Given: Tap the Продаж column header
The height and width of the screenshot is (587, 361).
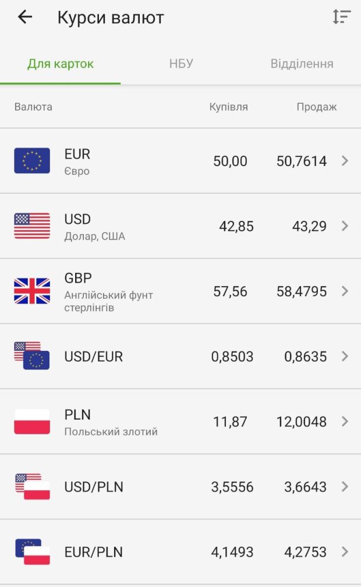Looking at the screenshot, I should 316,107.
